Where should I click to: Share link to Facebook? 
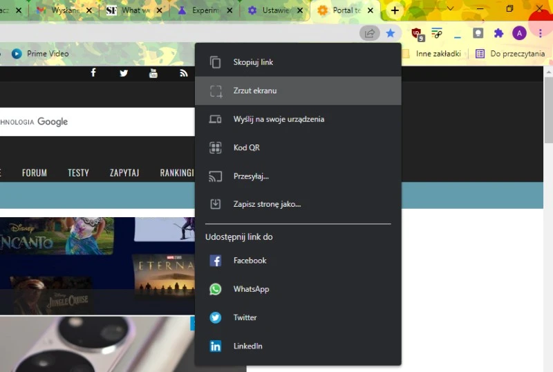pos(298,261)
